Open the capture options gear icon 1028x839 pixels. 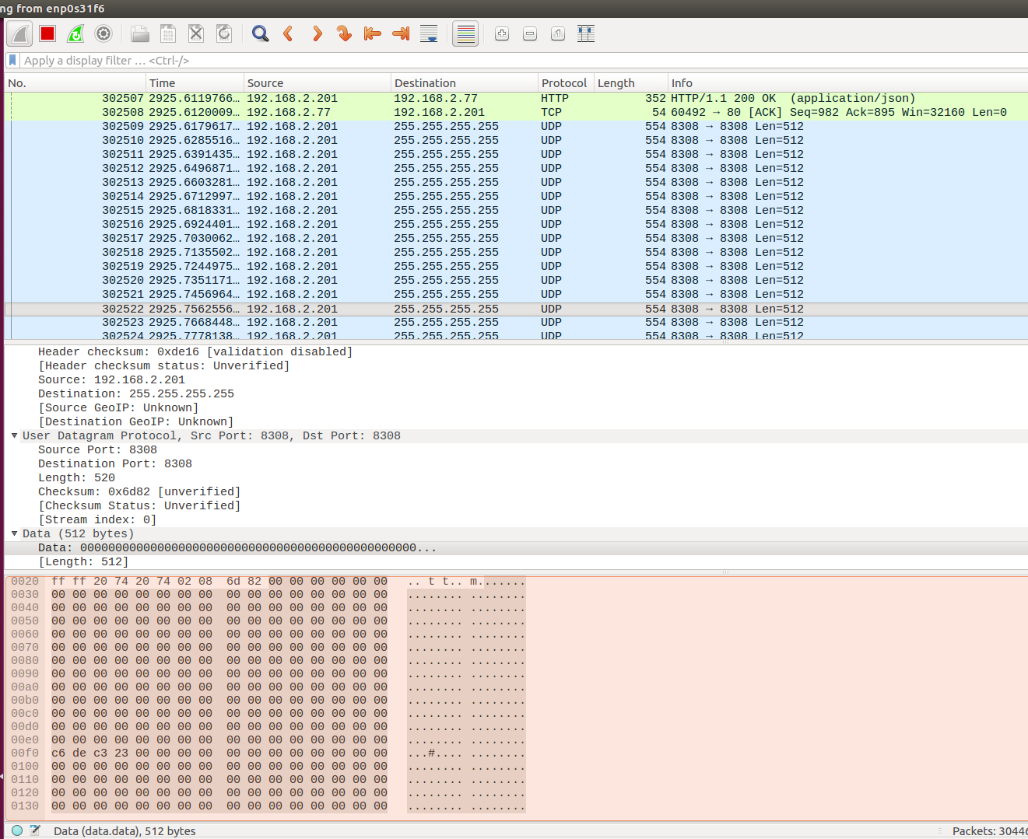coord(103,33)
